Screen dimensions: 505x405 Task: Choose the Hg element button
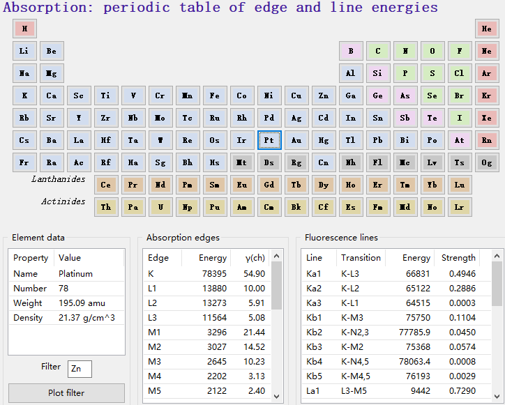coord(324,140)
